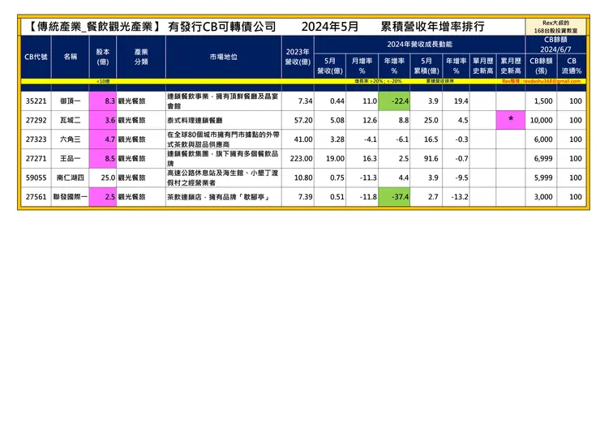Select May revenue 0.51
600x424 pixels.
pyautogui.click(x=337, y=197)
